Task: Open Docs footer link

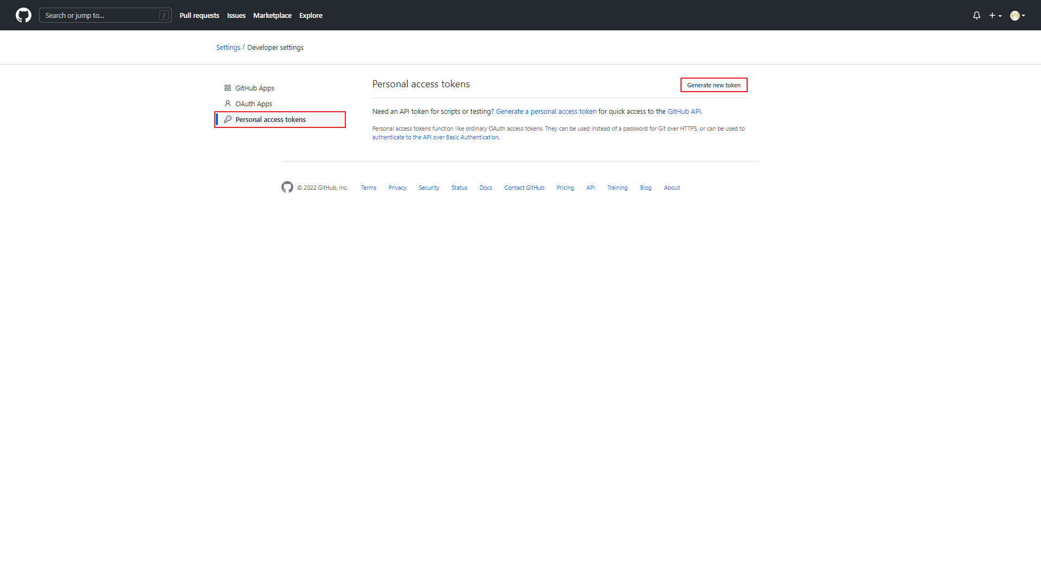Action: click(486, 188)
